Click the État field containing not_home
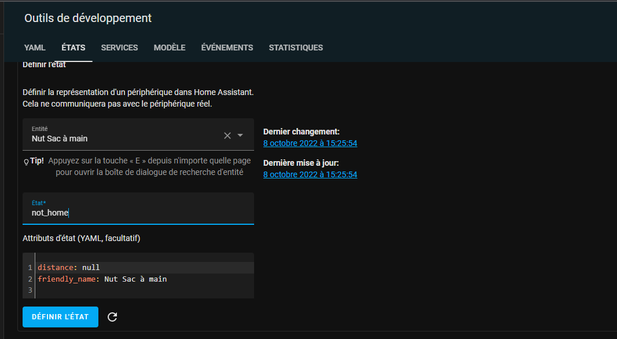 pos(138,213)
